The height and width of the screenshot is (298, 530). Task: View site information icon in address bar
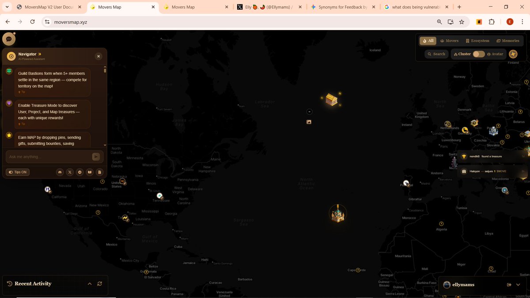[x=48, y=22]
